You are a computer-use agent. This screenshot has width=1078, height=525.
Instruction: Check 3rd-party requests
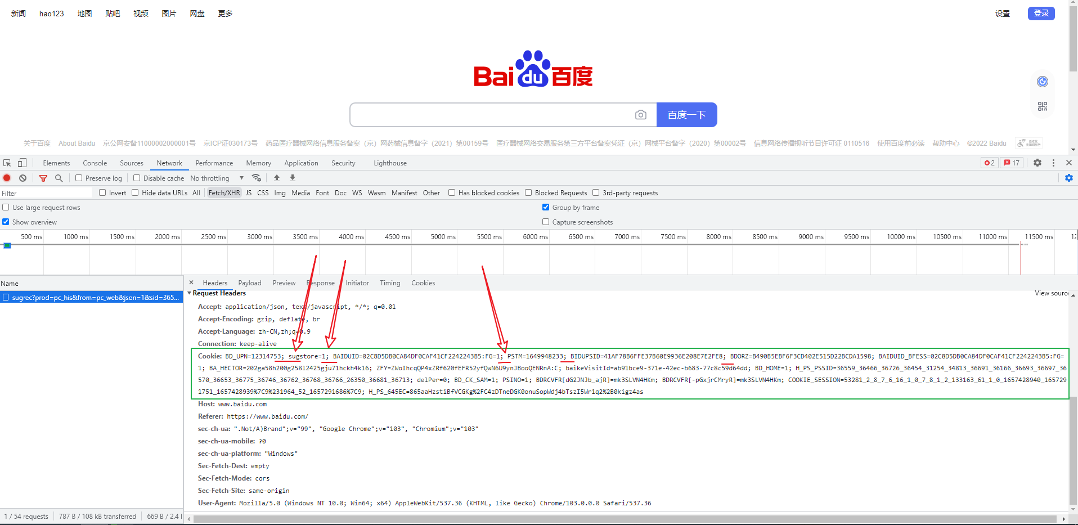click(x=596, y=192)
